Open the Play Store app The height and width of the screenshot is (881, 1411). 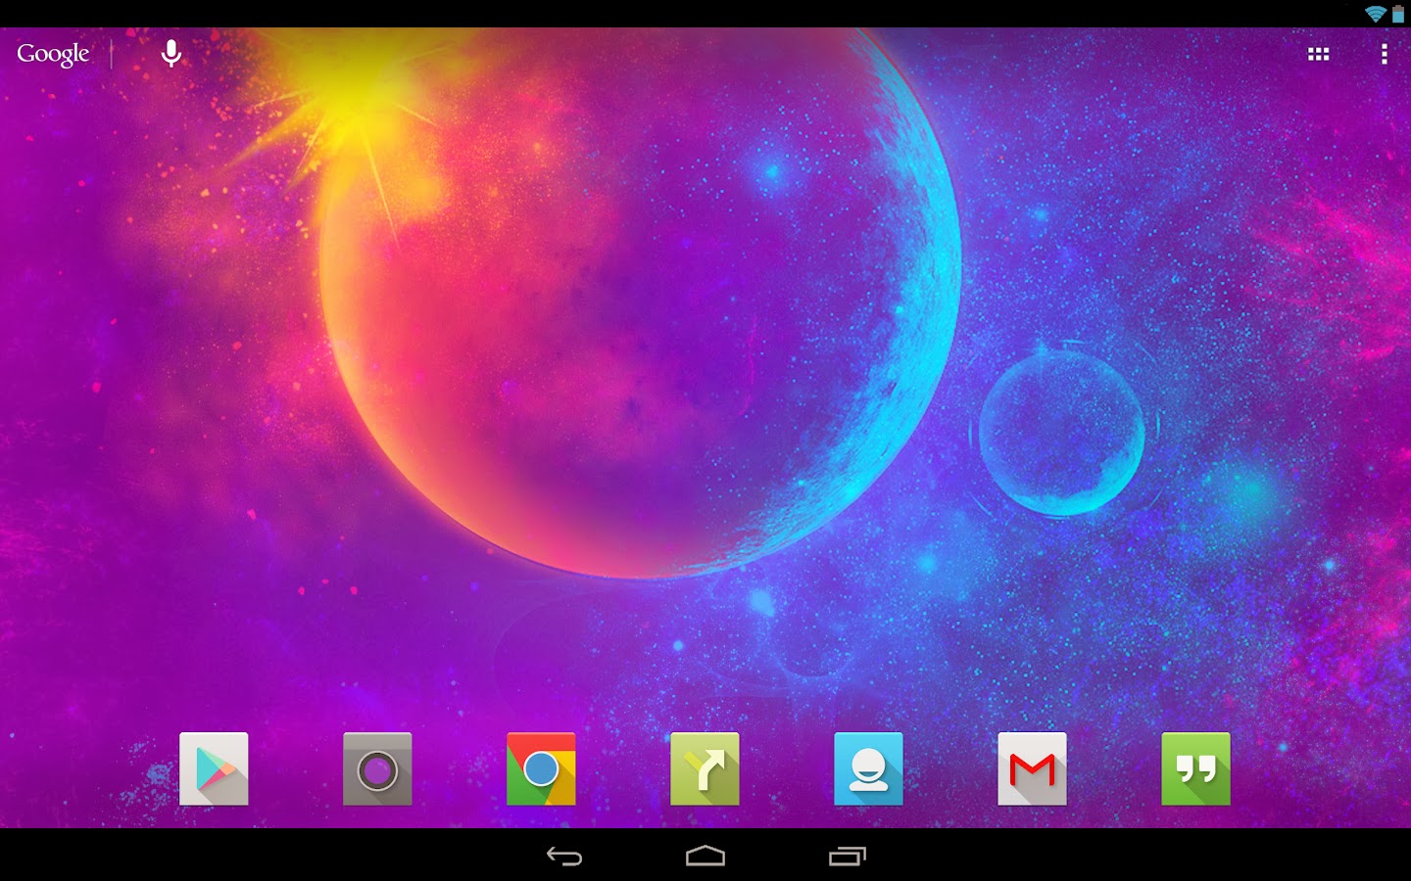click(214, 769)
